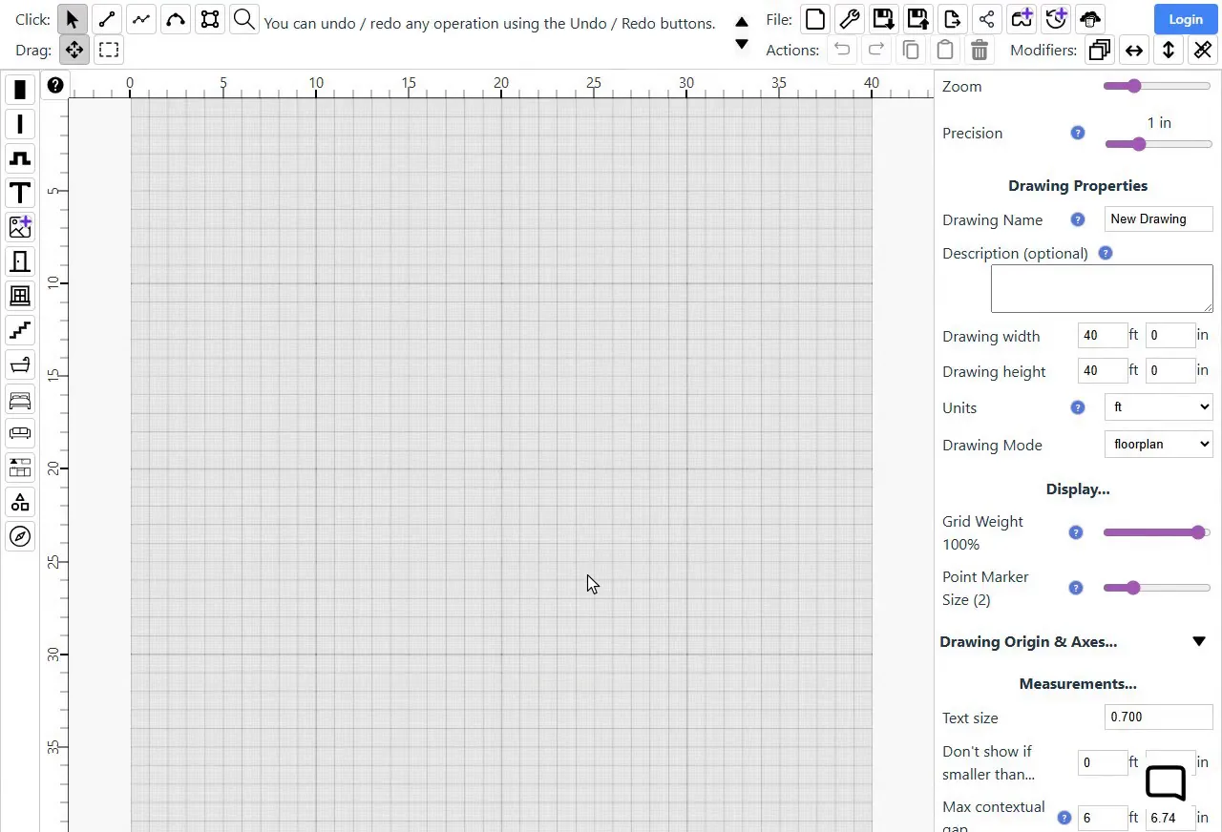
Task: Adjust the Precision slider
Action: tap(1158, 144)
